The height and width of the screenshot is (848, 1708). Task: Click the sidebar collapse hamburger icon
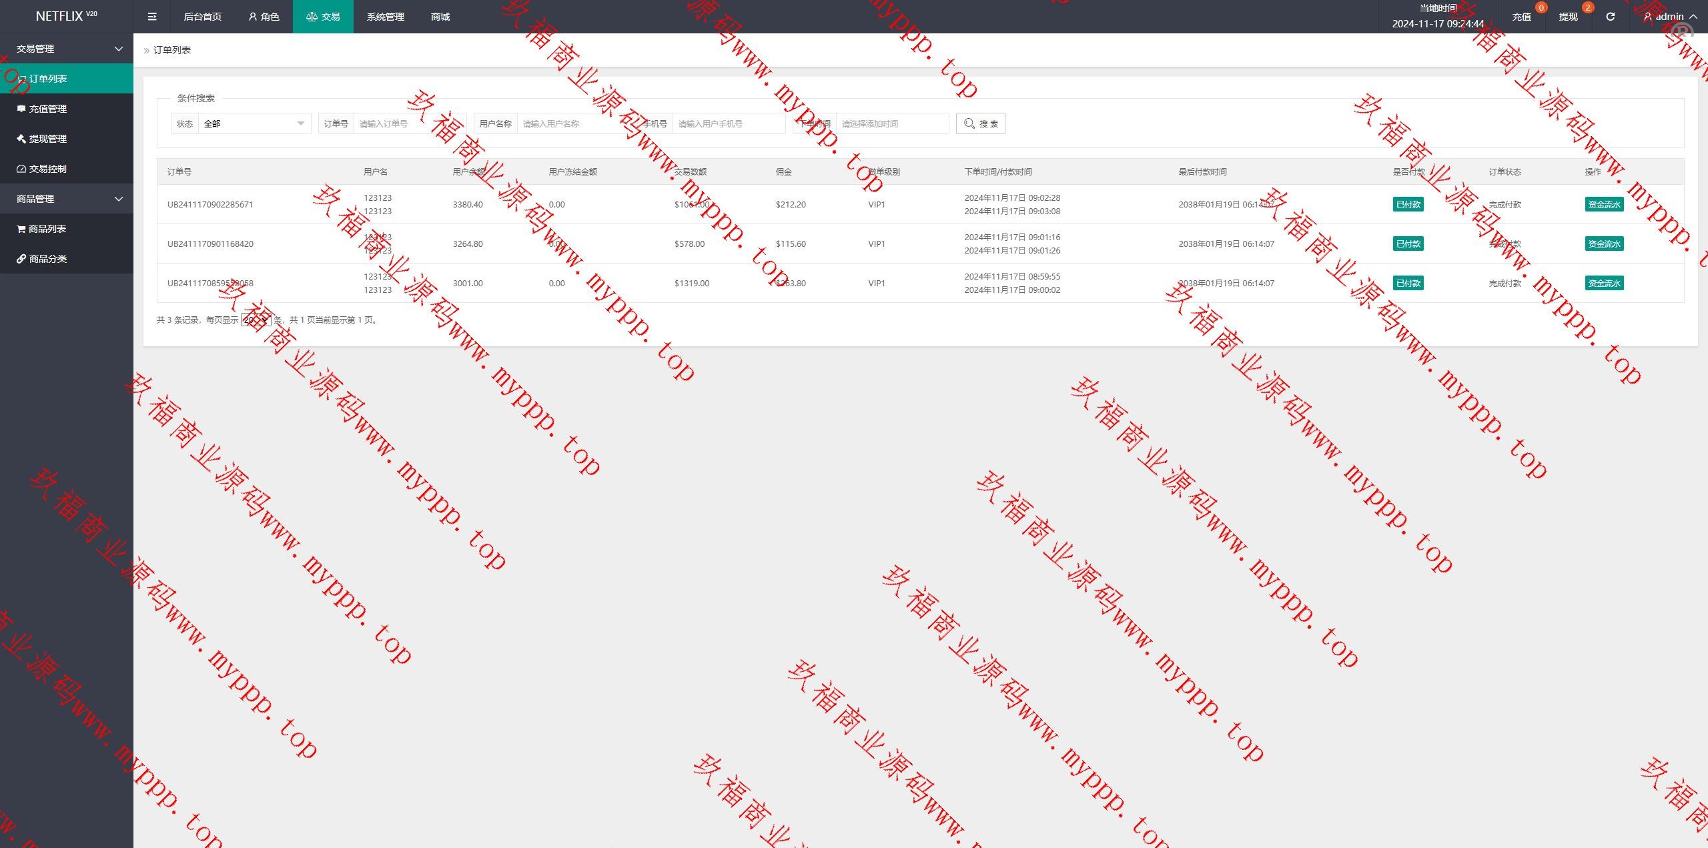[x=152, y=17]
